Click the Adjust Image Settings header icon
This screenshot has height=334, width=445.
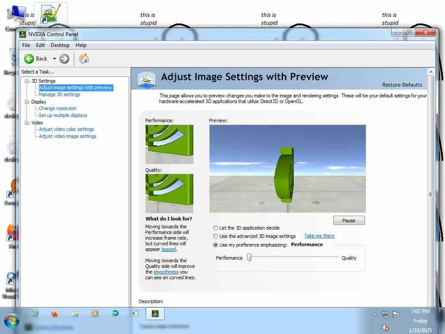[x=146, y=78]
